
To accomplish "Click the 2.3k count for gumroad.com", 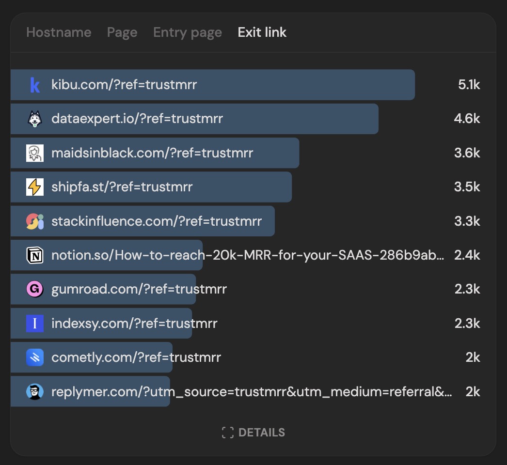I will coord(467,289).
